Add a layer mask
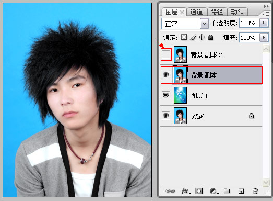The height and width of the screenshot is (201, 273). pos(199,191)
